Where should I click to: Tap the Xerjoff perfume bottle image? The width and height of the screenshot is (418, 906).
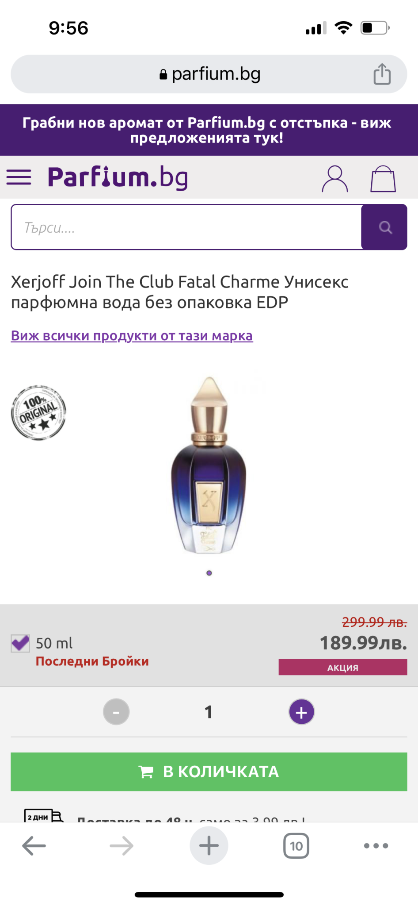(209, 465)
